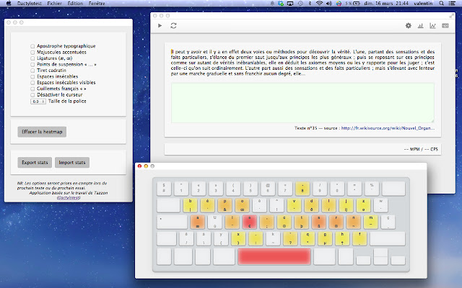This screenshot has width=462, height=288.
Task: Click the MPM / CPS speed readout
Action: tap(421, 149)
